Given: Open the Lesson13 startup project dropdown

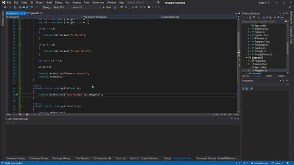Looking at the screenshot, I should 86,7.
